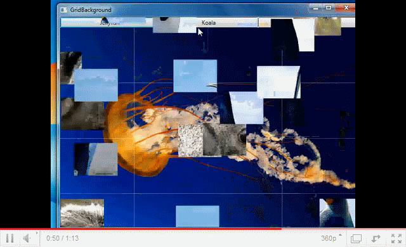This screenshot has height=247, width=406.
Task: Mute audio with the speaker icon
Action: pos(27,238)
